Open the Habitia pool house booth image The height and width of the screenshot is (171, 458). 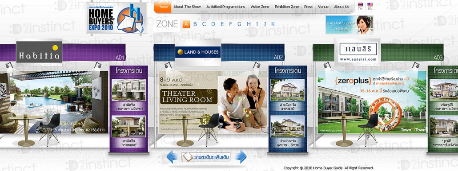[x=54, y=102]
